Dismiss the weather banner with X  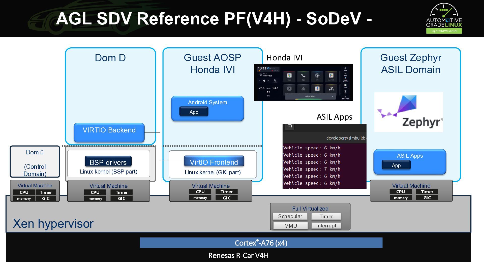point(333,96)
